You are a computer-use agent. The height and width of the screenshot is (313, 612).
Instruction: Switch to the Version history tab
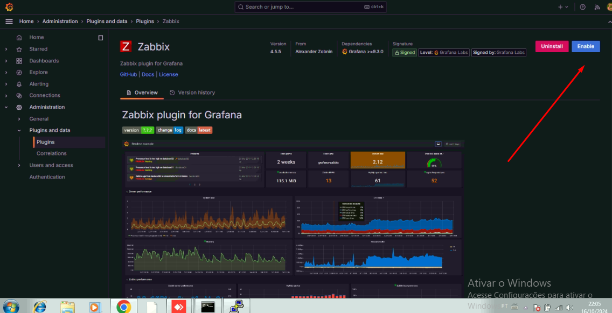click(192, 93)
